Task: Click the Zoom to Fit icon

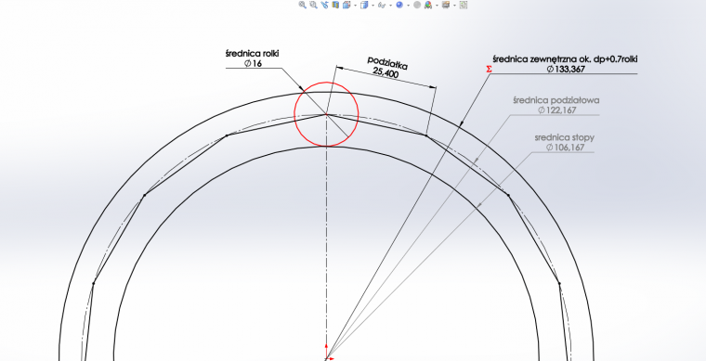Action: pos(303,5)
